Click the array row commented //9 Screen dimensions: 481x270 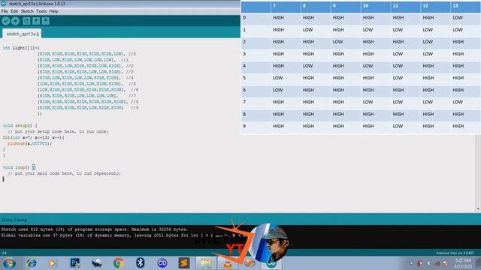(88, 108)
